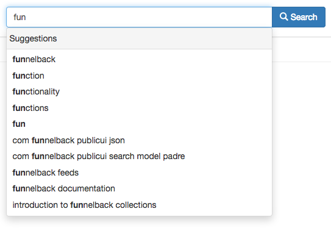Choose the plain 'fun' suggestion
Viewport: 331px width, 228px height.
tap(140, 124)
